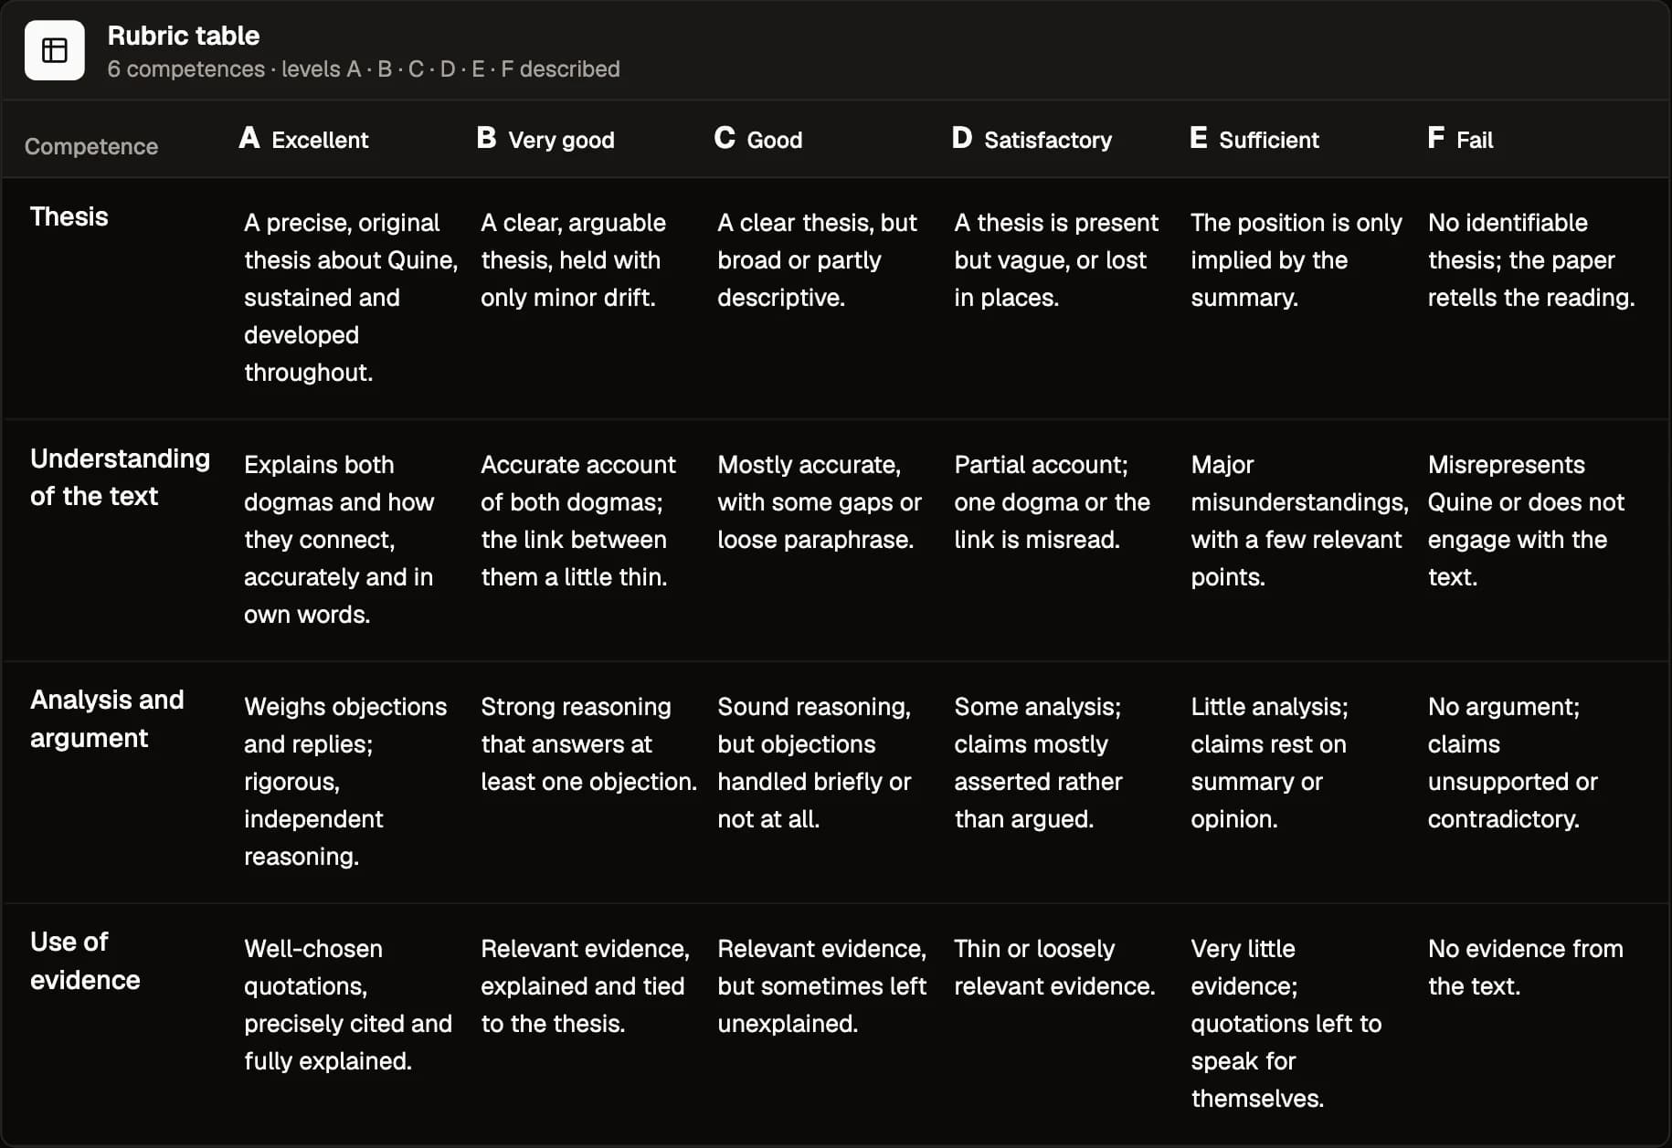This screenshot has height=1148, width=1672.
Task: Click the Understanding of the text row label
Action: tap(120, 477)
